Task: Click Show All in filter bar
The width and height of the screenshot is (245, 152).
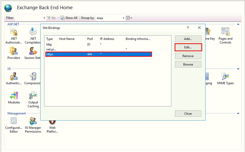Action: pos(69,18)
